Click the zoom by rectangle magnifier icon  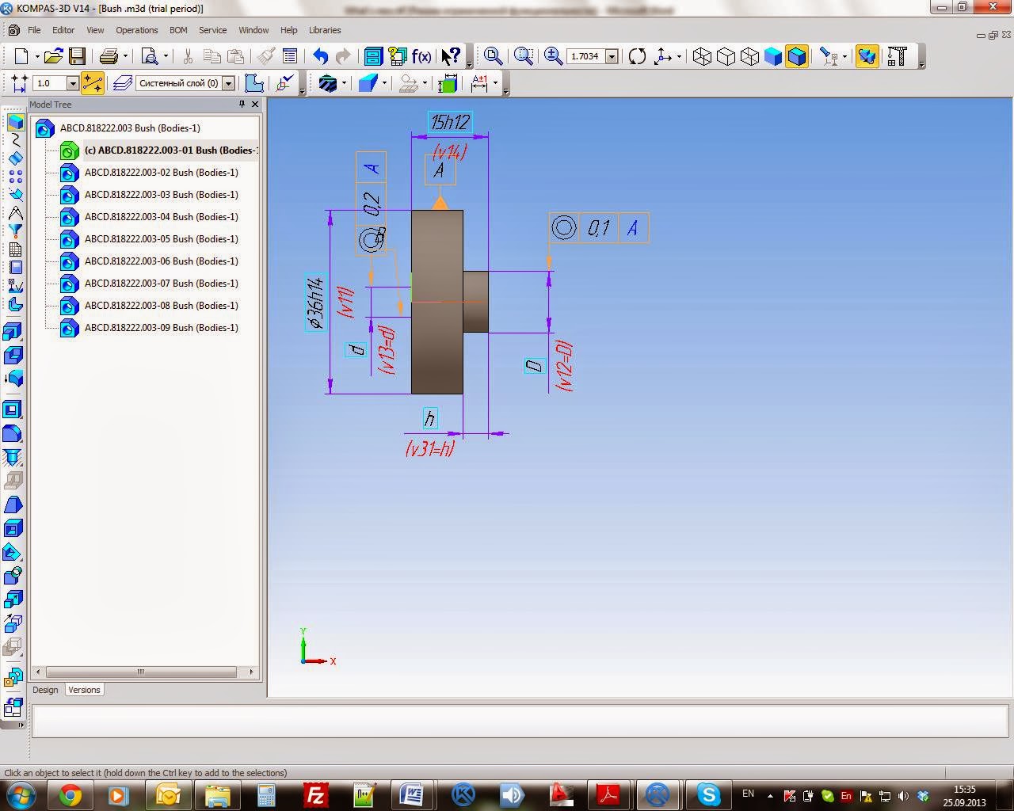tap(524, 56)
